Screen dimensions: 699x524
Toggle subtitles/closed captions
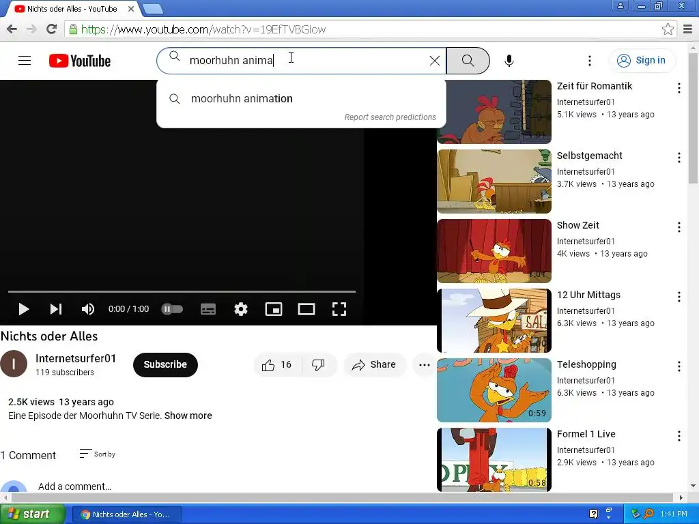(208, 309)
